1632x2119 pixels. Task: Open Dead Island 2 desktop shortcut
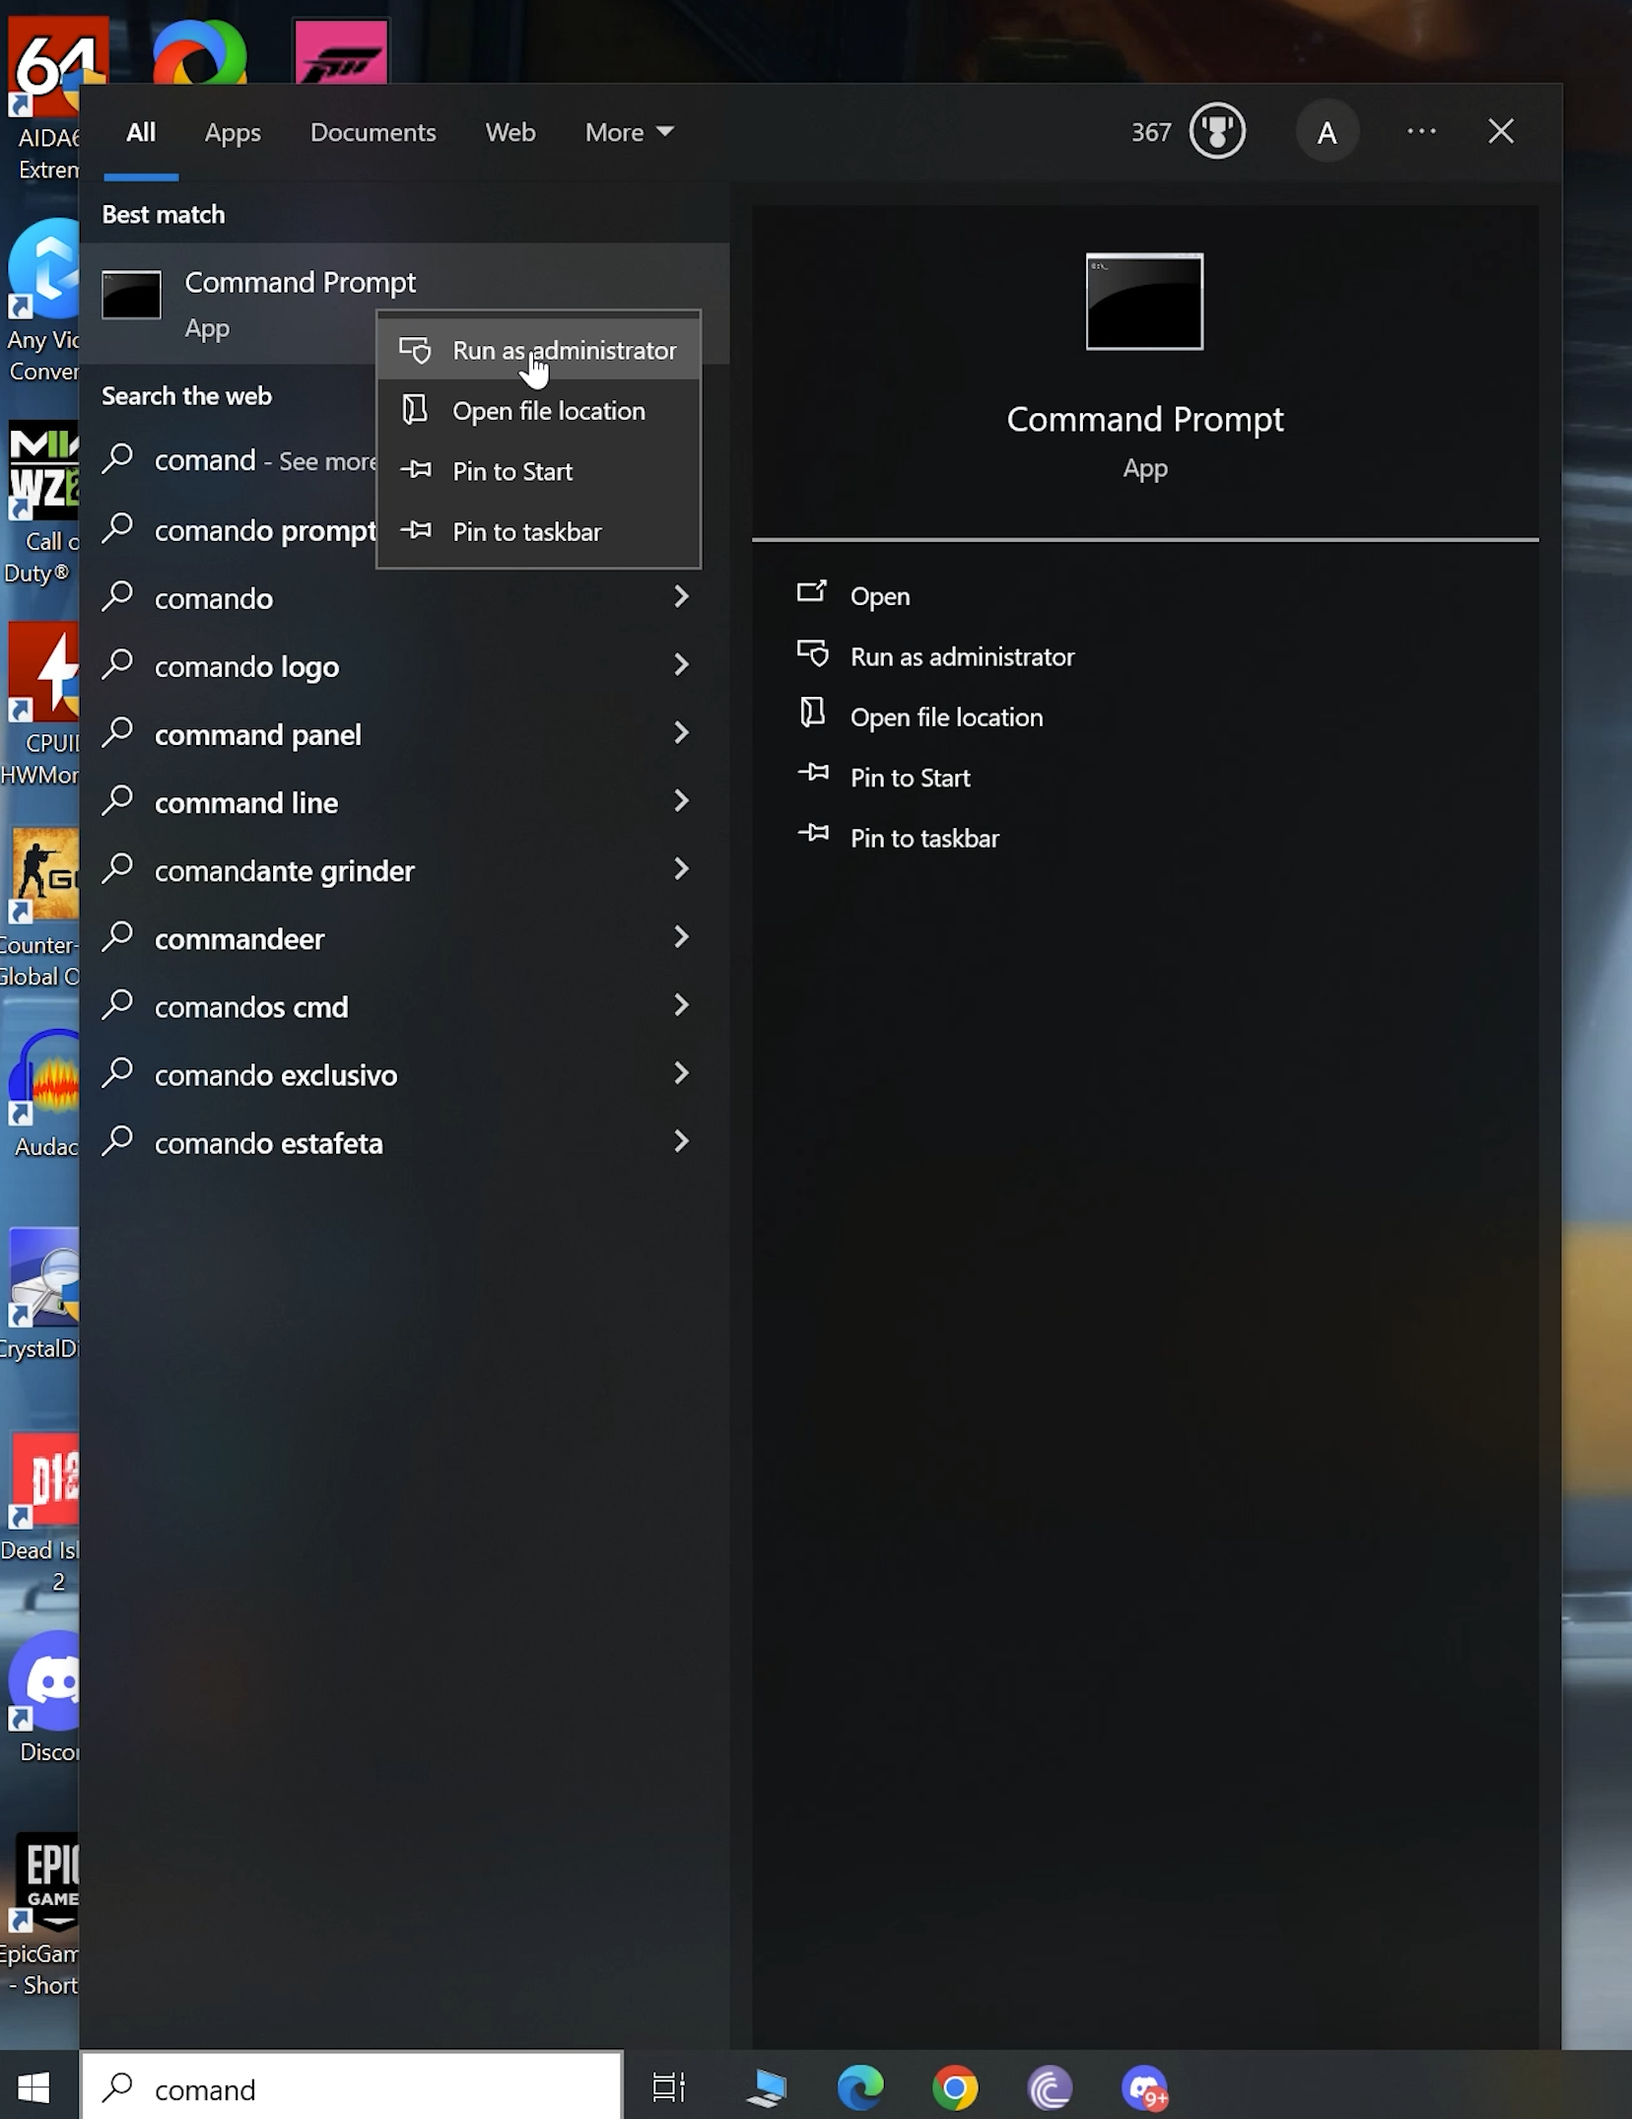click(40, 1513)
